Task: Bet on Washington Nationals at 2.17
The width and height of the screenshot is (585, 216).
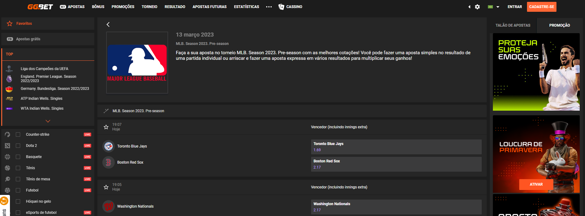Action: [x=396, y=207]
